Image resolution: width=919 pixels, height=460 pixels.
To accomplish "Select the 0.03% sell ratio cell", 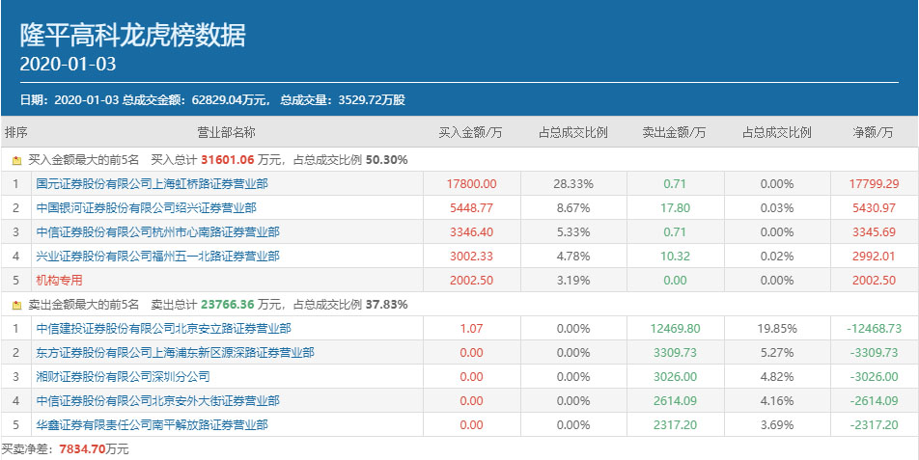I will [x=776, y=207].
